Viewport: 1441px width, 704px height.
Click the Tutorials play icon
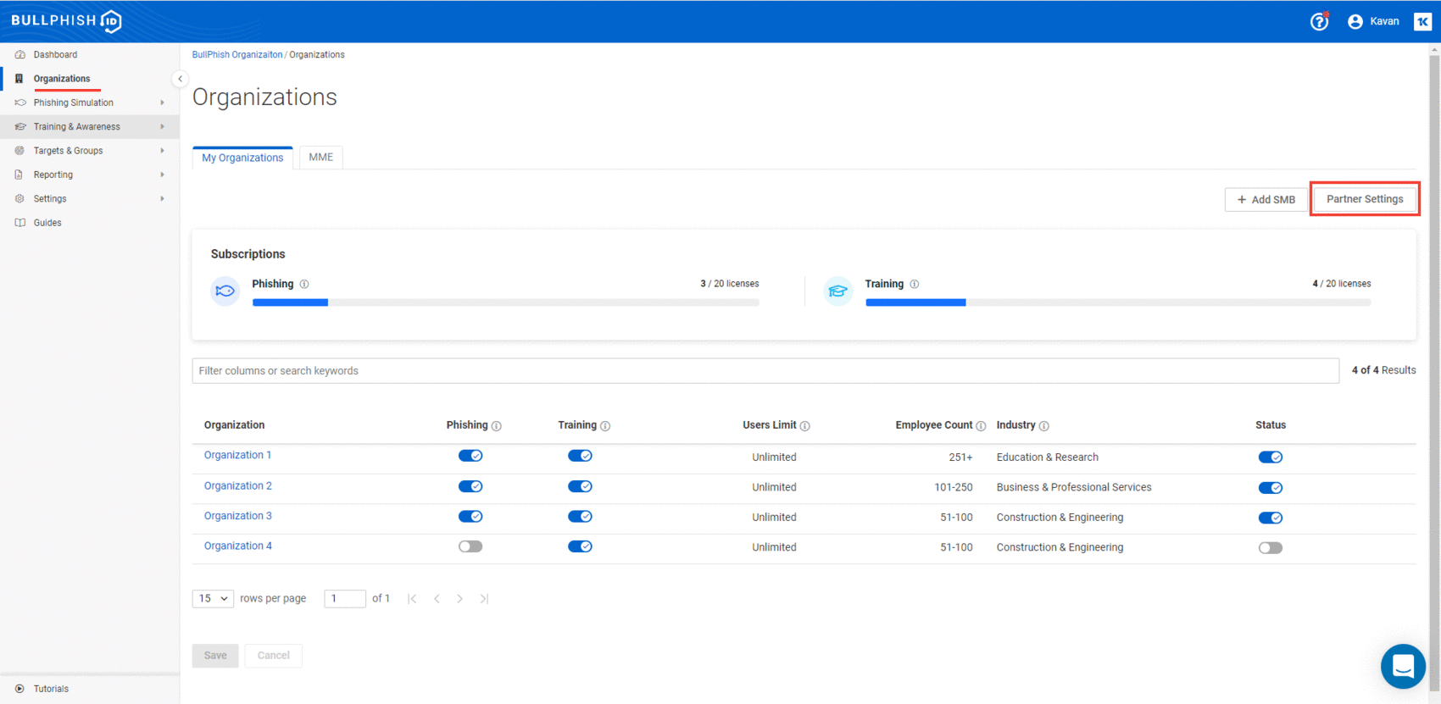(19, 689)
